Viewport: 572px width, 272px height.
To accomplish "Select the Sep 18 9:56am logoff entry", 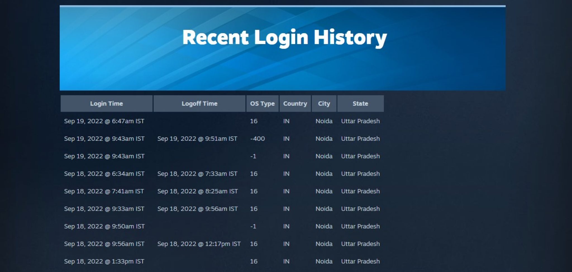I will (x=198, y=209).
